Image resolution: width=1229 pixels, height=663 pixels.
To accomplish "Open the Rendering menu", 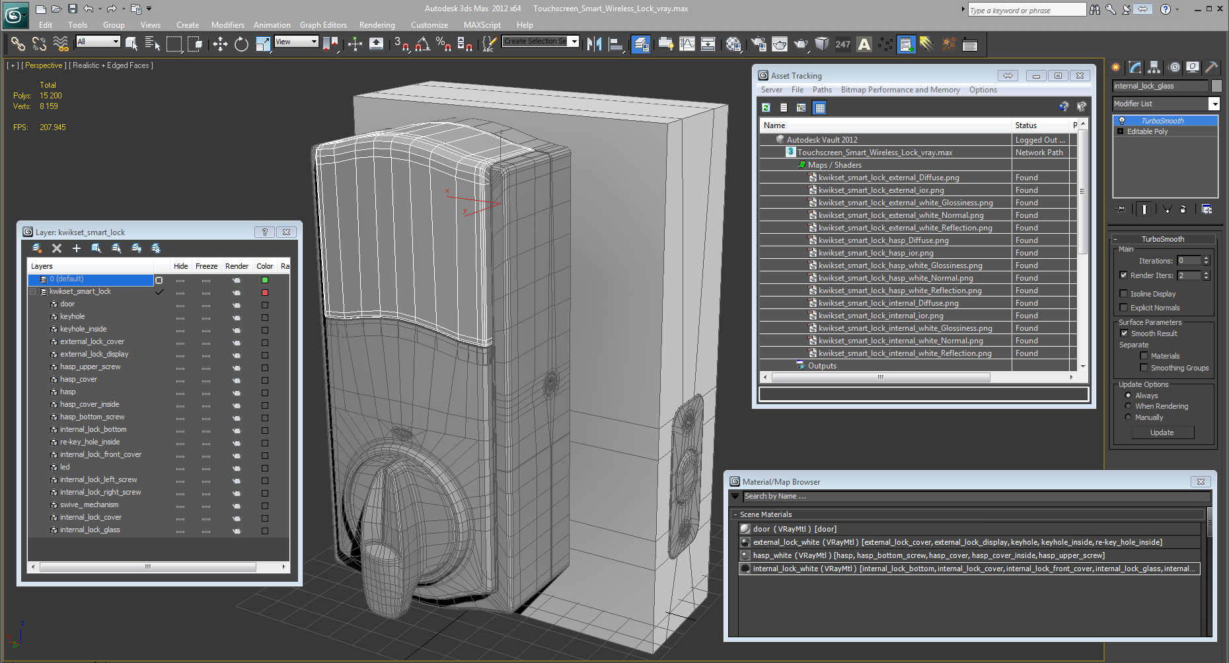I will [377, 25].
